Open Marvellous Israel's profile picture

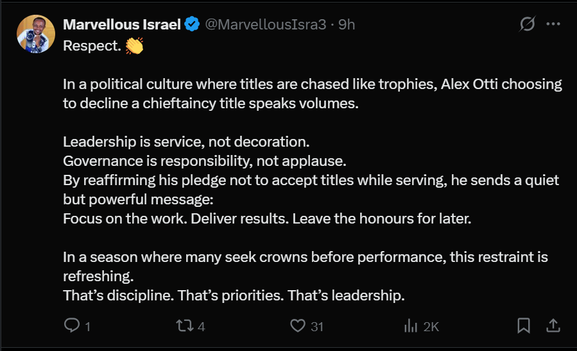[x=35, y=35]
